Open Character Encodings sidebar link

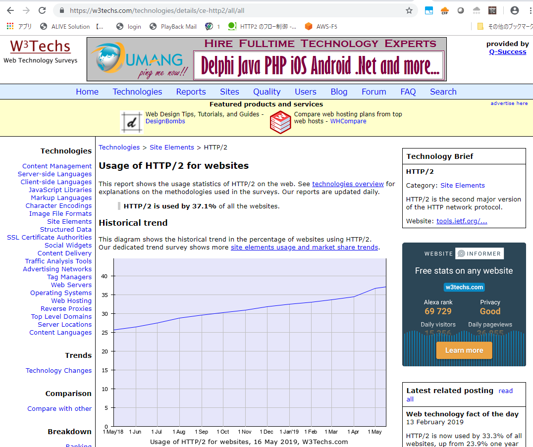coord(58,206)
